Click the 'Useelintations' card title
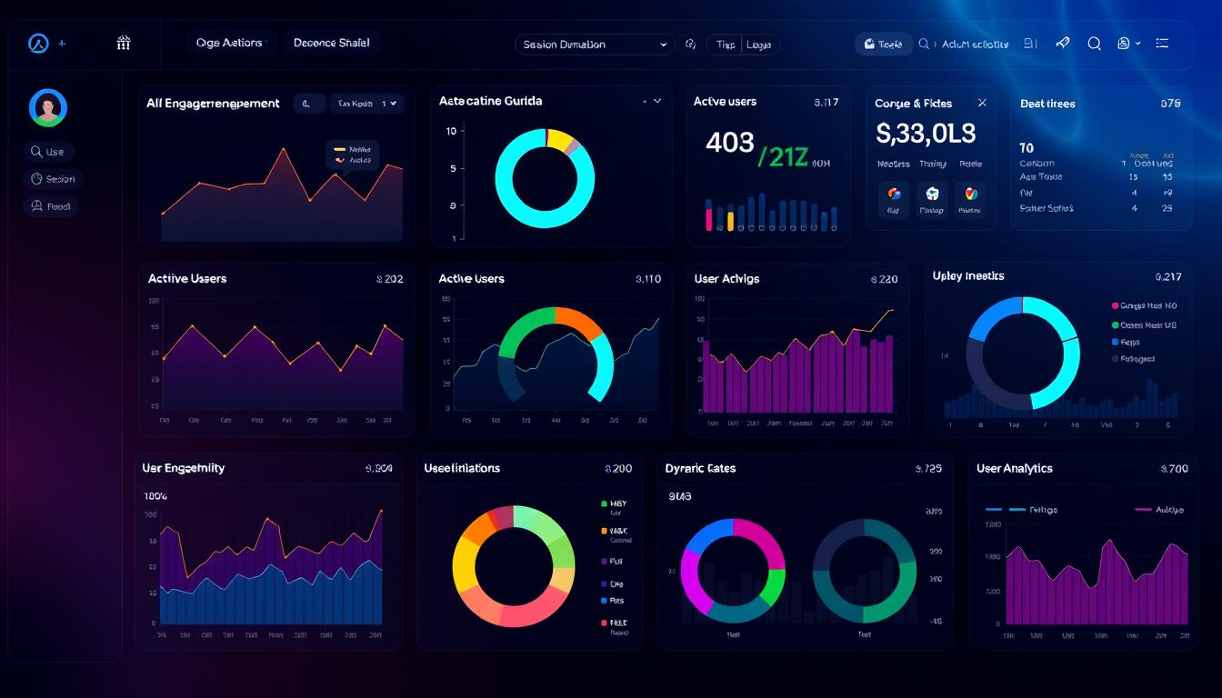 point(462,468)
